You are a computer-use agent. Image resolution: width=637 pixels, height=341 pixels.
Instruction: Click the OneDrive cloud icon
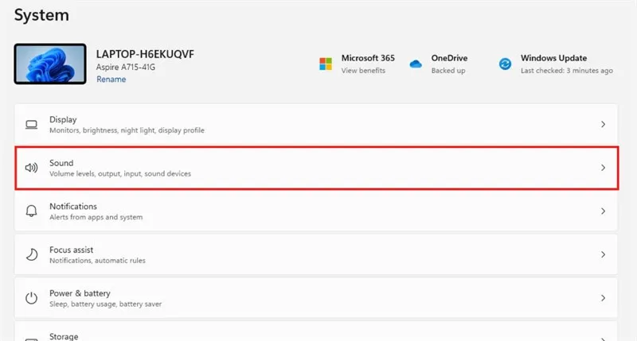click(x=415, y=64)
